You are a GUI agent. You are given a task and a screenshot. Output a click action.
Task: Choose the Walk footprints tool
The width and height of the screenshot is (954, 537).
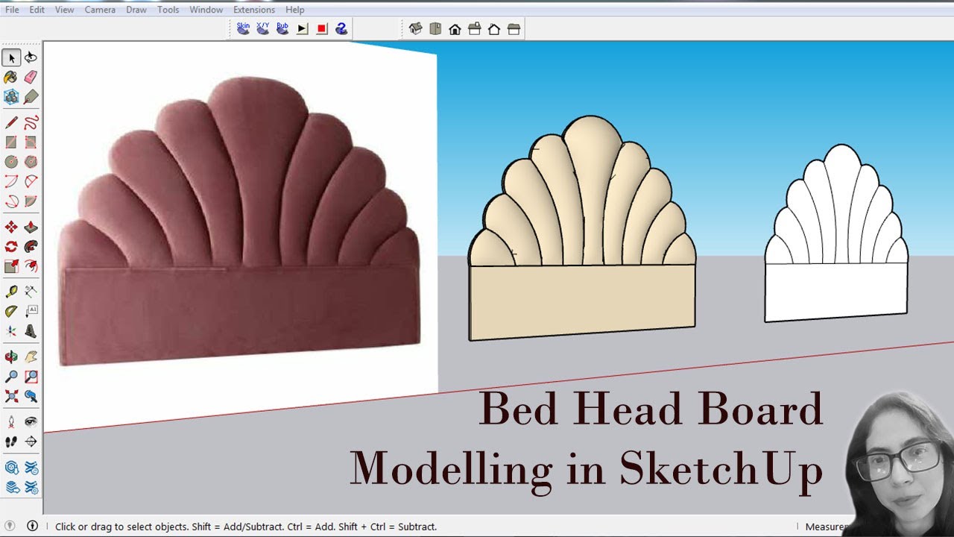click(11, 442)
